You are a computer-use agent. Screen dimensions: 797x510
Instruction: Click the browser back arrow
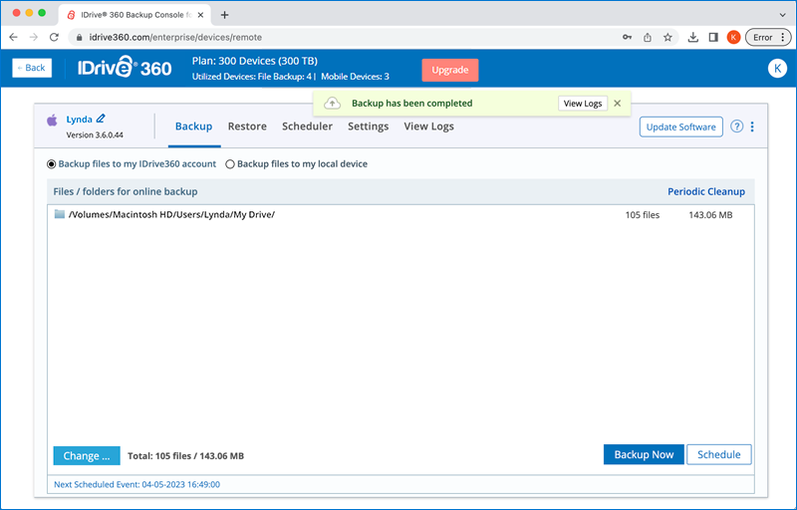[14, 37]
